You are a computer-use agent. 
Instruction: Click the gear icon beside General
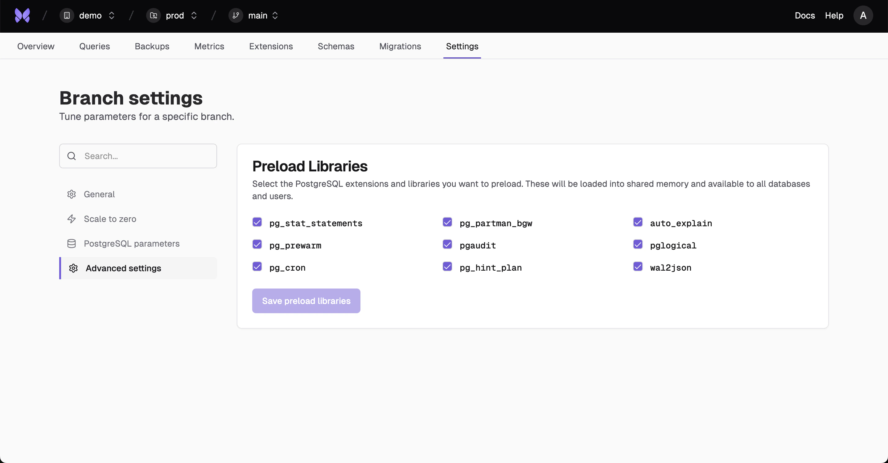[x=71, y=194]
